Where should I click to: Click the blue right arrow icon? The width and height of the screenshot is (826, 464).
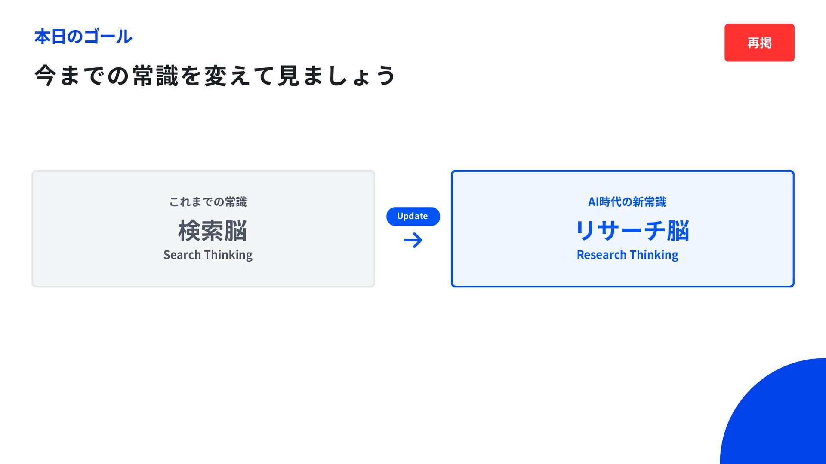(413, 240)
